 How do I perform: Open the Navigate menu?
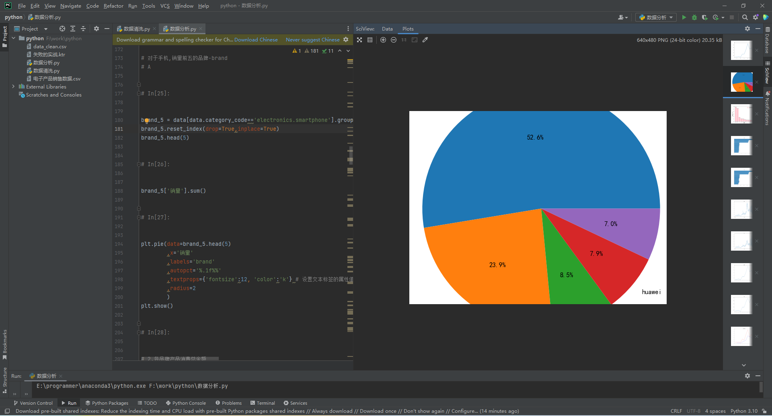tap(71, 6)
